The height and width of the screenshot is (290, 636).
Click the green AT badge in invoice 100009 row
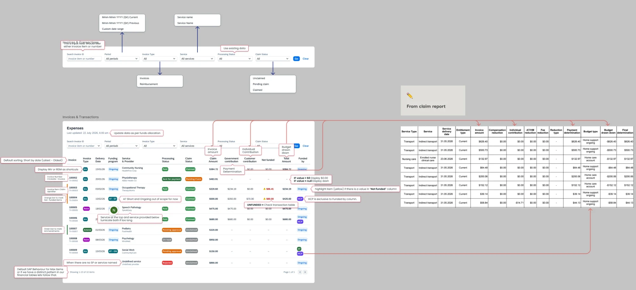click(299, 249)
